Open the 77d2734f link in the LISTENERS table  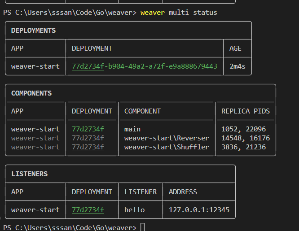88,209
